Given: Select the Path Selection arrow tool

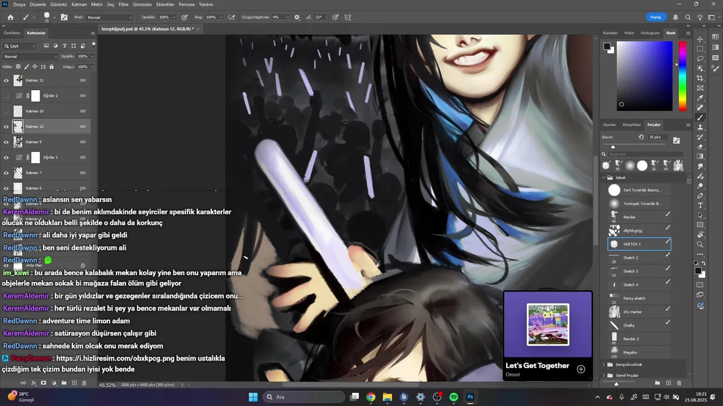Looking at the screenshot, I should pyautogui.click(x=700, y=215).
